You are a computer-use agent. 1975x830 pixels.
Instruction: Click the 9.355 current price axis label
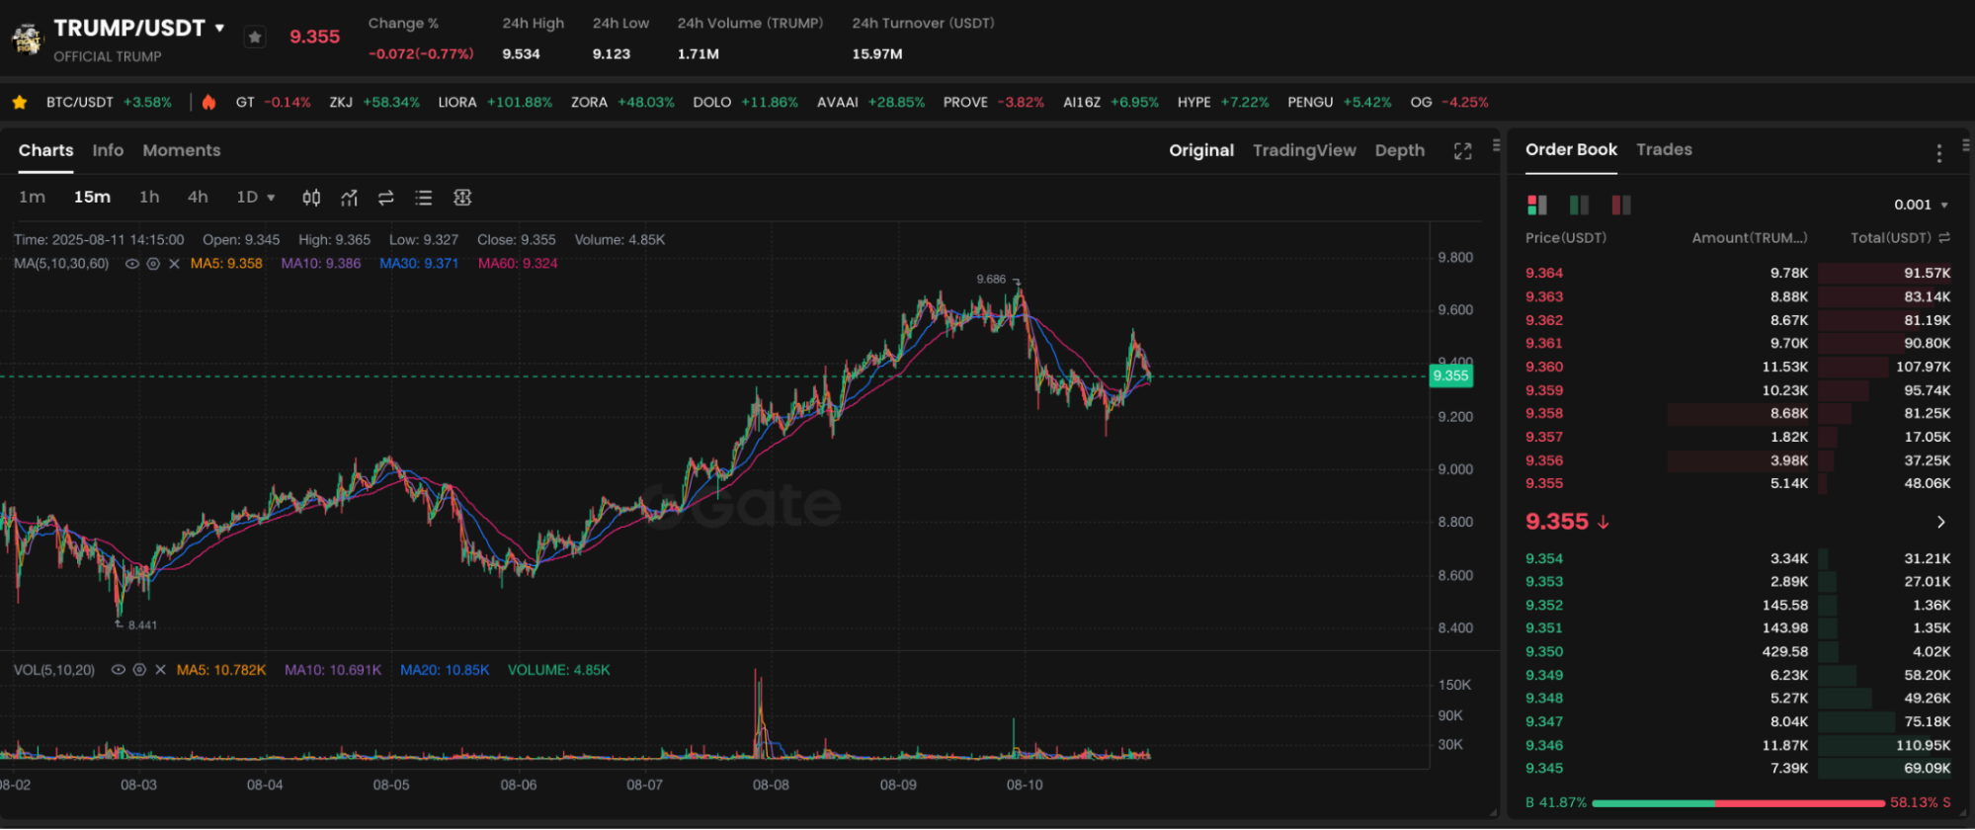[1450, 375]
